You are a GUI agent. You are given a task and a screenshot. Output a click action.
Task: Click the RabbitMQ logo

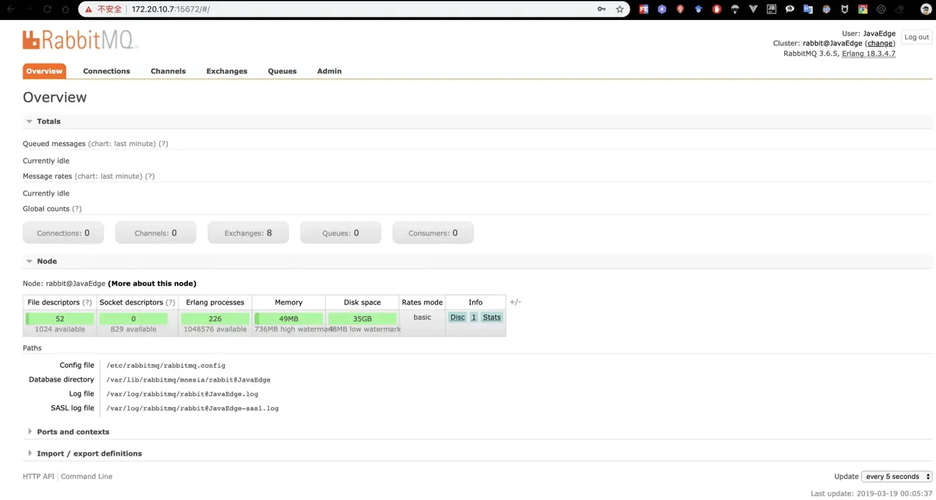tap(80, 40)
